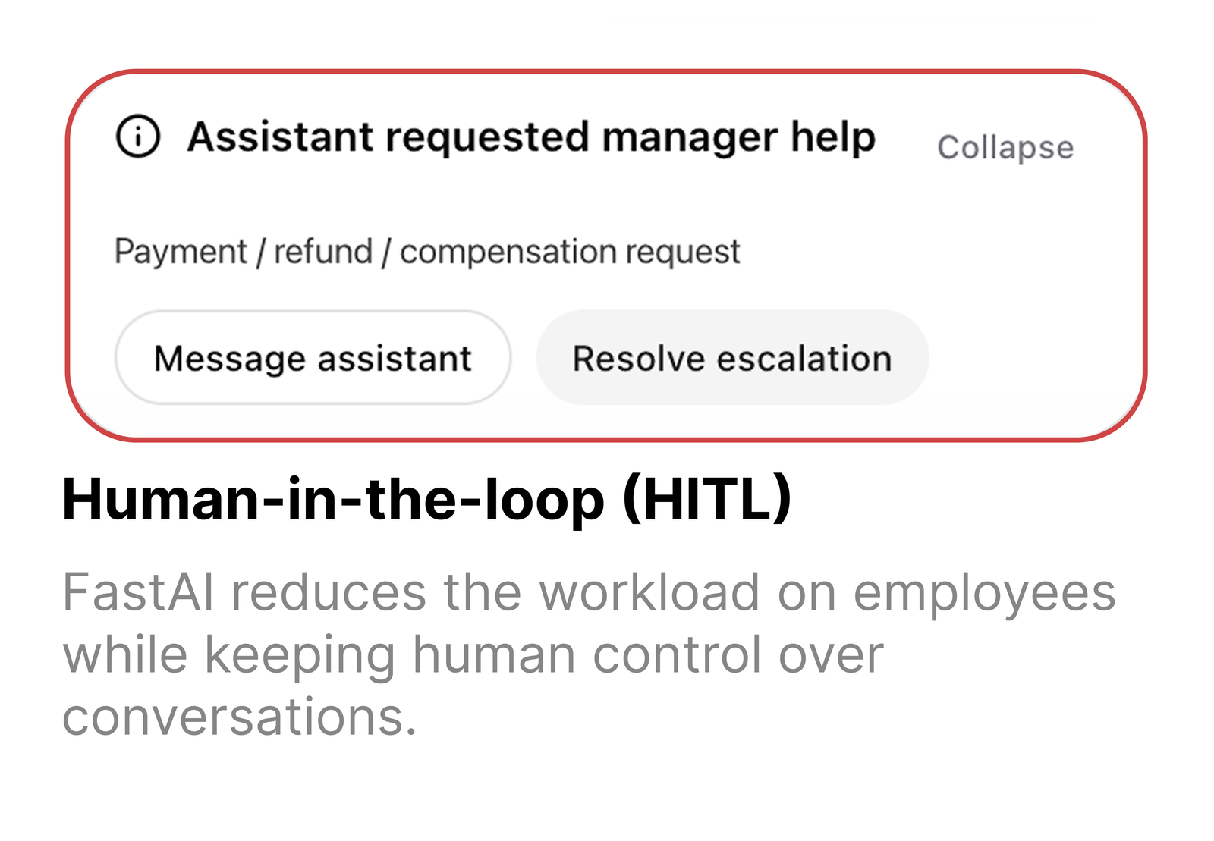This screenshot has height=841, width=1214.
Task: Click the words 'manager help' in the title
Action: (738, 137)
